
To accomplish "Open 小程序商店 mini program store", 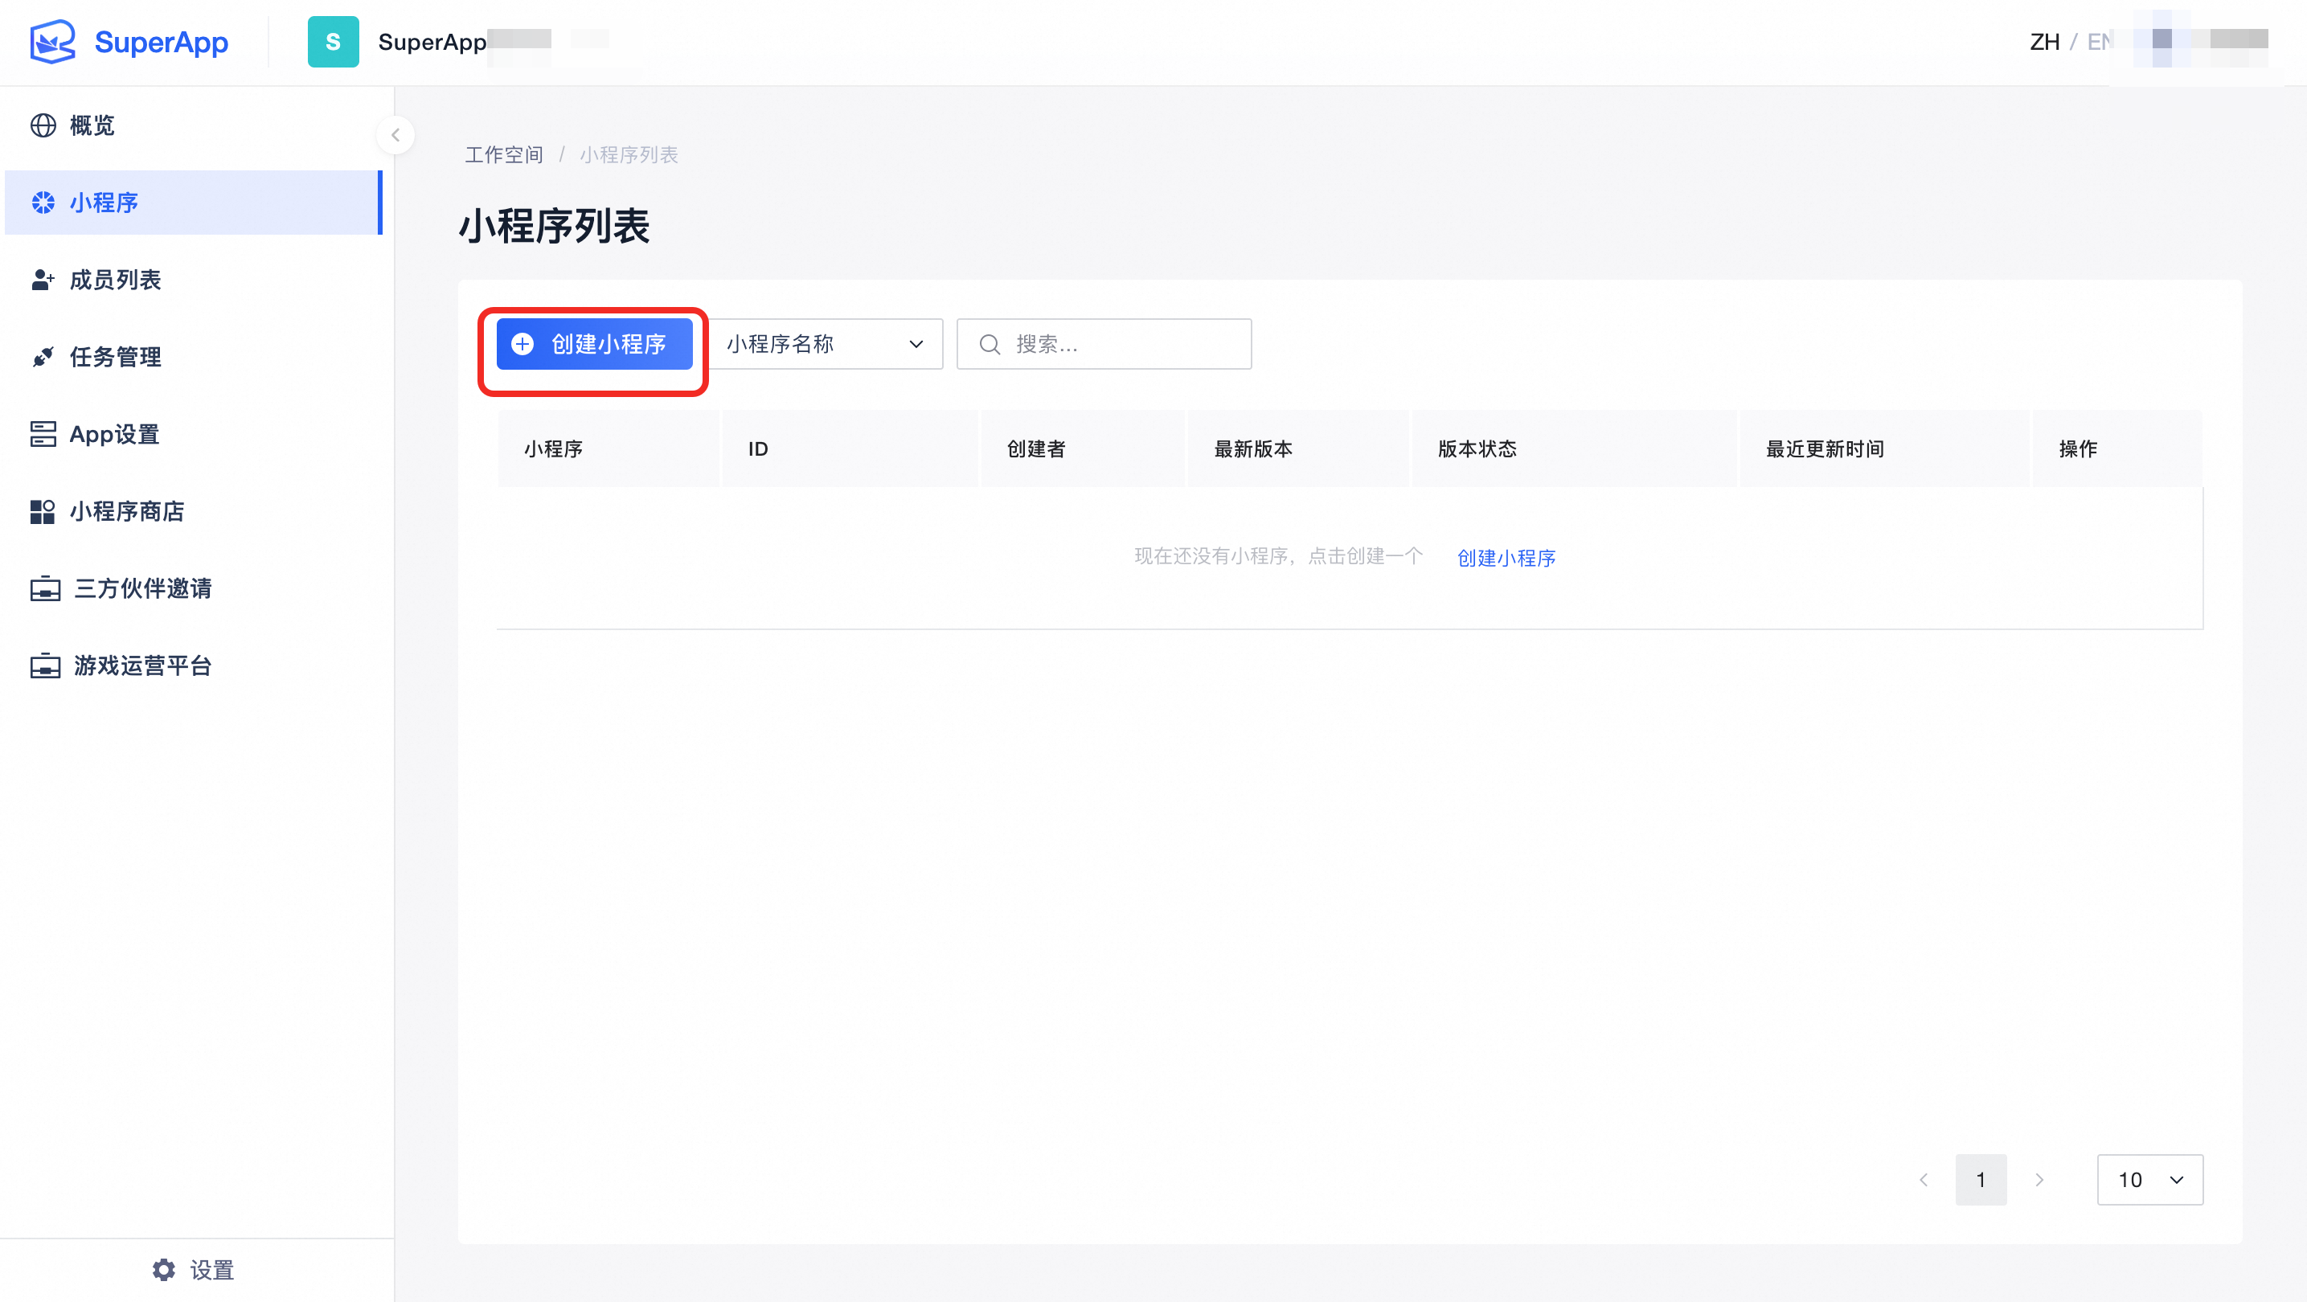I will click(x=126, y=511).
